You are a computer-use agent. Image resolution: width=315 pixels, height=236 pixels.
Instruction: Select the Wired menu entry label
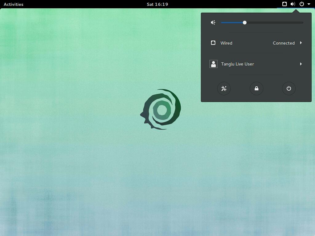point(226,43)
